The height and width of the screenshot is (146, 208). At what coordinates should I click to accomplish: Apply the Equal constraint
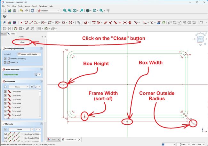click(120, 23)
